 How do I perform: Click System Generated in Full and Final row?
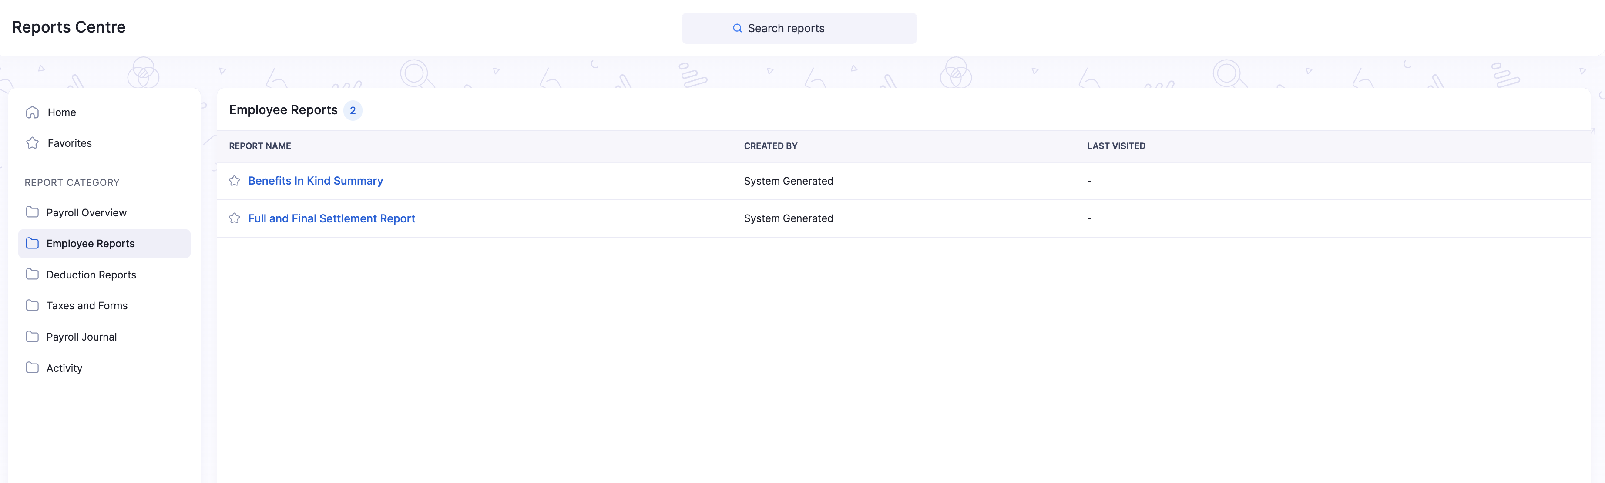point(788,218)
